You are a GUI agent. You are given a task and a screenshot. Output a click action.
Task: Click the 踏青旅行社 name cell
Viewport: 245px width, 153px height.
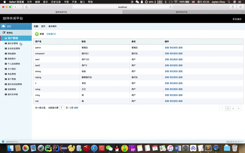point(87,77)
